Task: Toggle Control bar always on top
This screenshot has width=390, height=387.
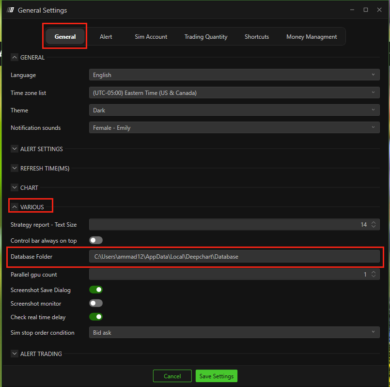Action: [x=96, y=240]
